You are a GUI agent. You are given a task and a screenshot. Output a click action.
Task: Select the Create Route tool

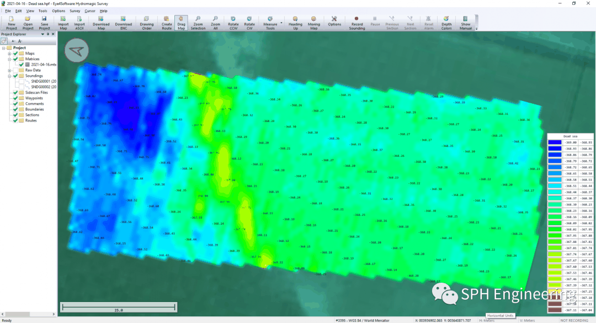pos(166,22)
